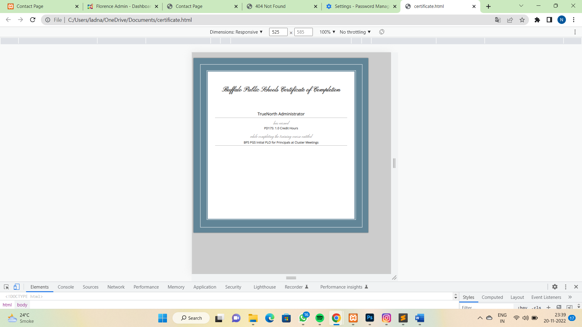This screenshot has height=327, width=582.
Task: Open the Performance insights tab
Action: click(344, 287)
